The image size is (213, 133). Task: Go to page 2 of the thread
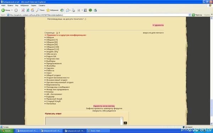[59, 33]
